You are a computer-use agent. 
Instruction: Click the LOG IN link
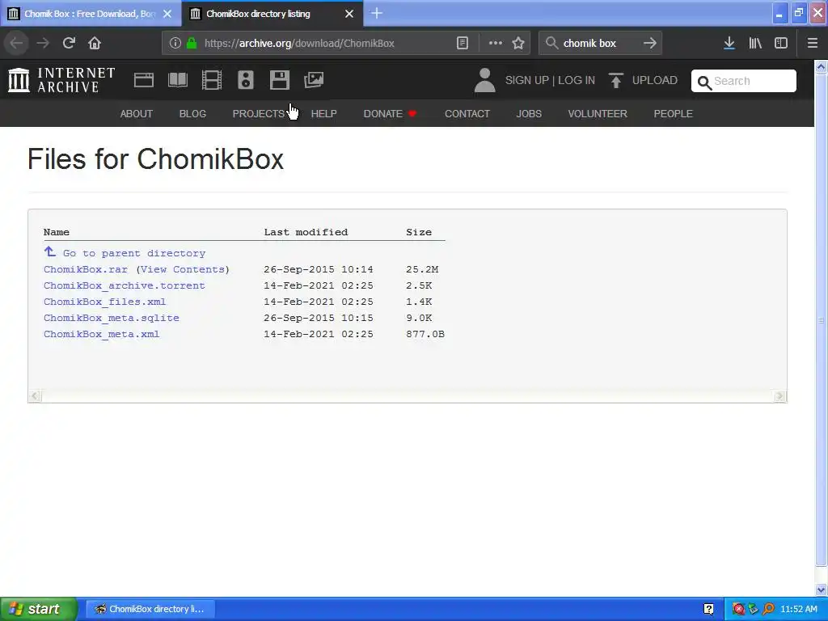577,80
